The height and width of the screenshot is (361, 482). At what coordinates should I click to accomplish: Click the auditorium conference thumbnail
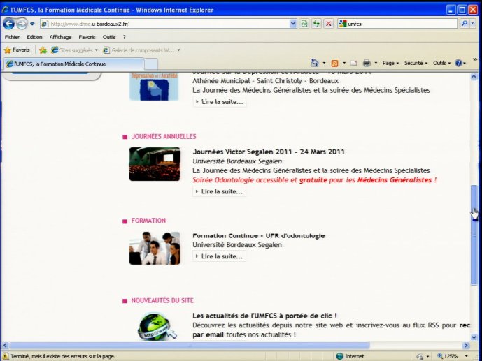(155, 164)
